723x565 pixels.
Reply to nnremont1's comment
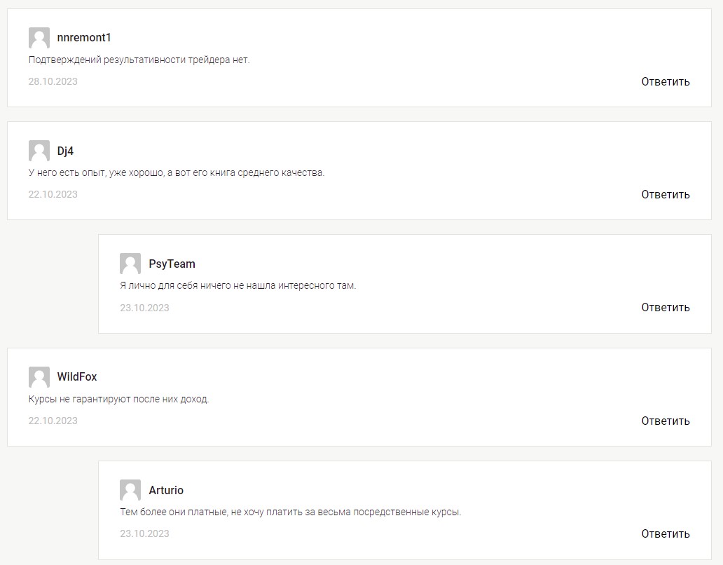click(666, 81)
